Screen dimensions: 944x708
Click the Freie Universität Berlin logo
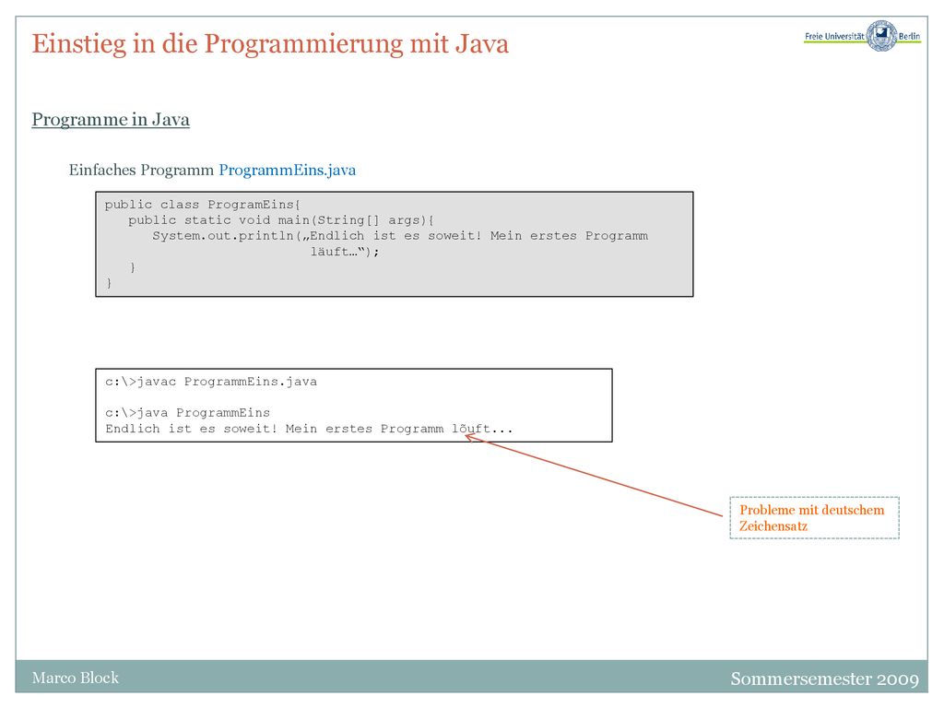[x=862, y=36]
